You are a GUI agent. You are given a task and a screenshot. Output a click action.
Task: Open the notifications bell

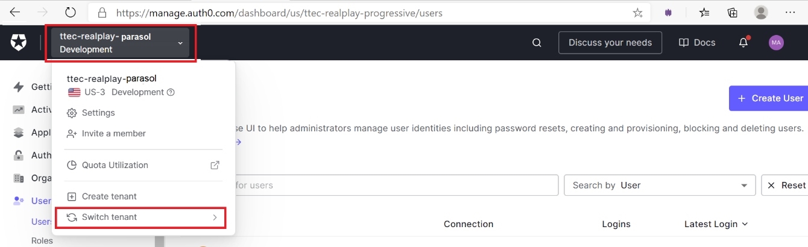743,43
